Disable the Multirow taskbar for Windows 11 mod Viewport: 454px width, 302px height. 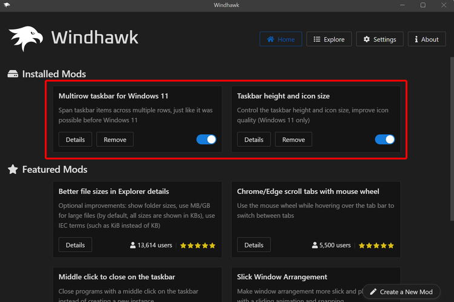click(206, 140)
